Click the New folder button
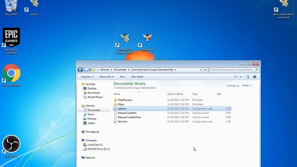Image resolution: width=297 pixels, height=167 pixels. pyautogui.click(x=137, y=77)
